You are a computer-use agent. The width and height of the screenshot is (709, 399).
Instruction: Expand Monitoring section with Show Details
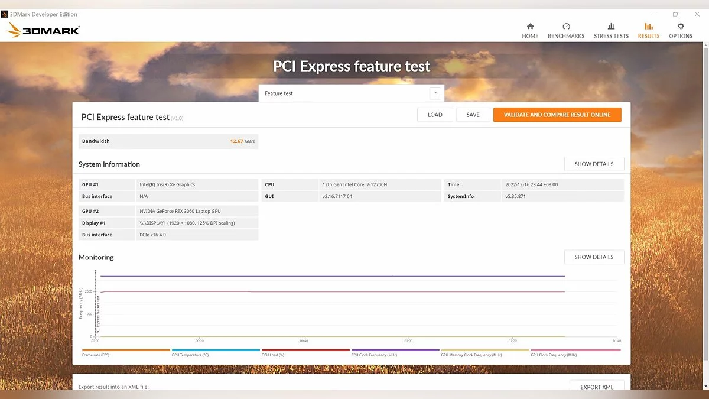coord(594,257)
